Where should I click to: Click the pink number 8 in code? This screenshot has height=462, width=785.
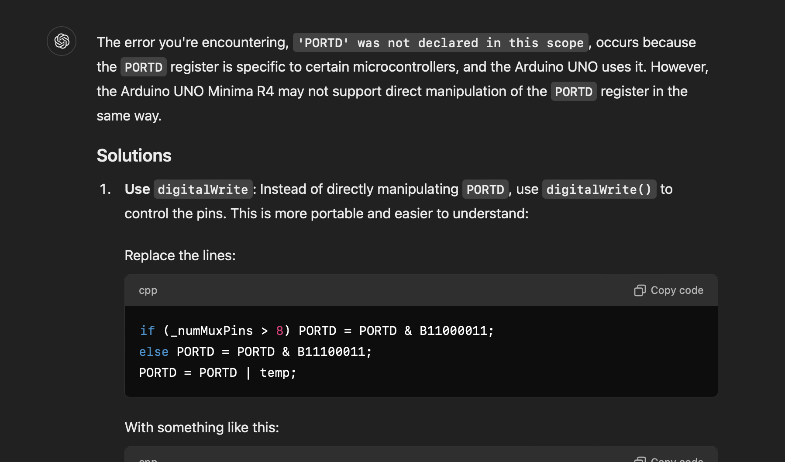point(279,331)
